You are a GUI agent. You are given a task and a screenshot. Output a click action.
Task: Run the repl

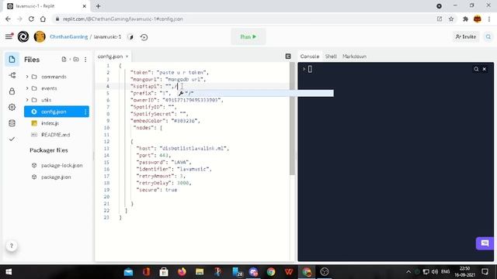point(248,36)
